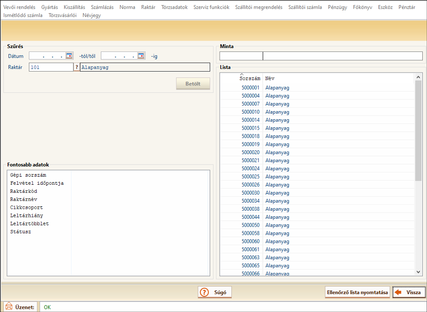Select list row 5000021
This screenshot has width=427, height=312.
click(317, 160)
